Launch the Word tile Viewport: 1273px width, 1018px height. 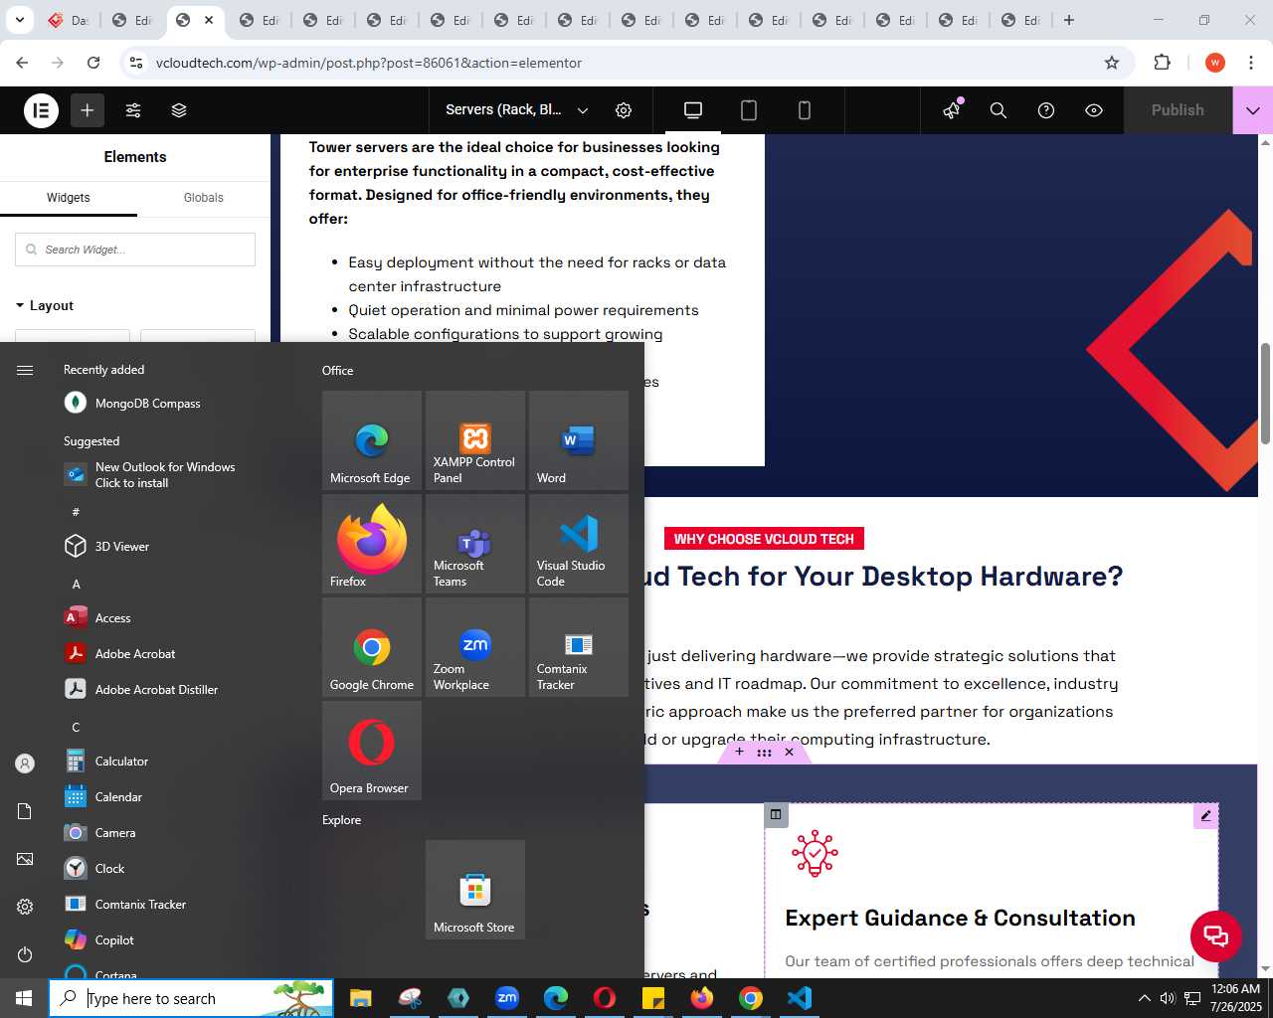579,440
